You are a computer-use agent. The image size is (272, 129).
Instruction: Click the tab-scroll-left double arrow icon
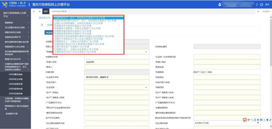point(39,12)
